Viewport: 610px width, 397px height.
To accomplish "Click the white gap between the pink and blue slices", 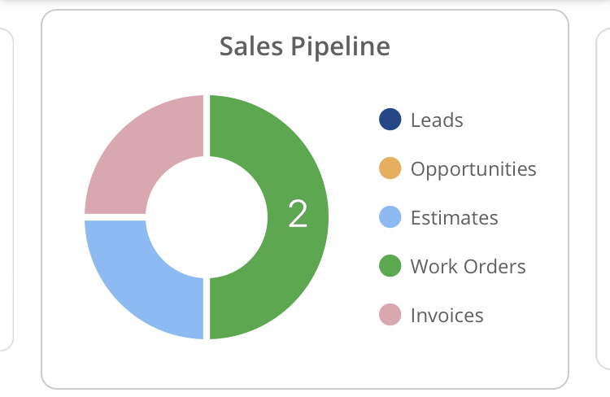I will (x=115, y=217).
